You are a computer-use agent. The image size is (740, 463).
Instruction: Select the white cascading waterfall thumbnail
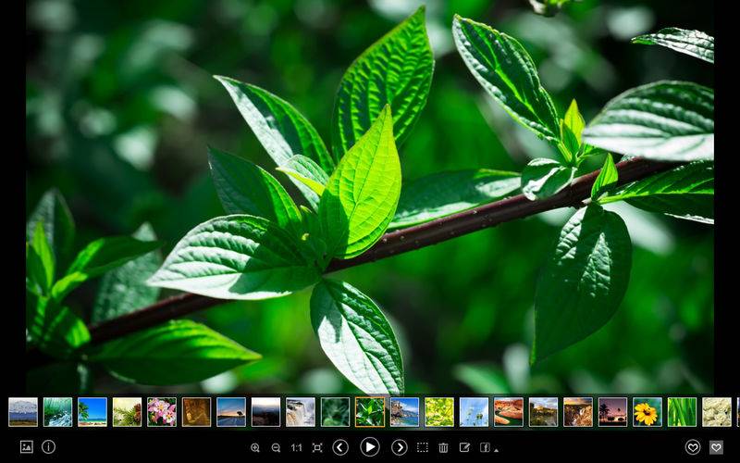point(301,412)
